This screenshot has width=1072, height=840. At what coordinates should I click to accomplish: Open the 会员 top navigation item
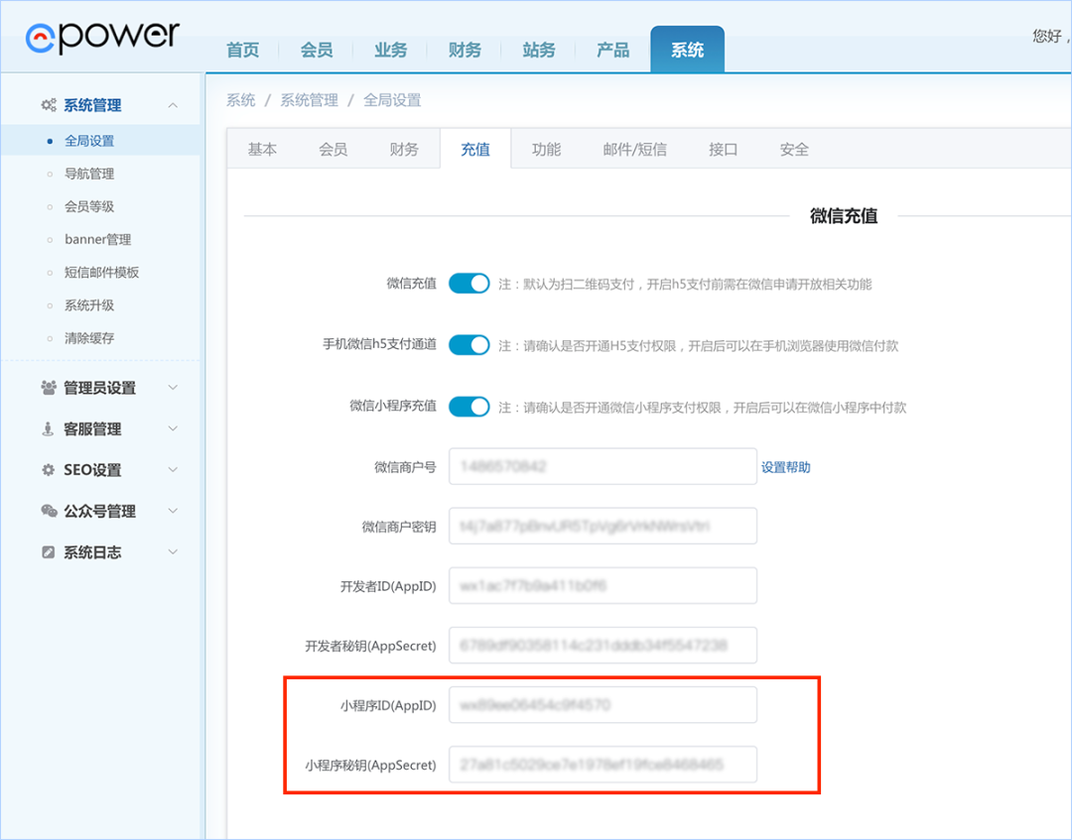[x=317, y=50]
